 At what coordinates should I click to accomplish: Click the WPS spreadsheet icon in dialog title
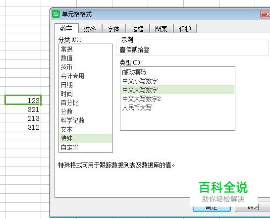(56, 14)
